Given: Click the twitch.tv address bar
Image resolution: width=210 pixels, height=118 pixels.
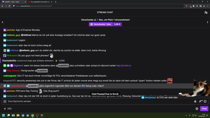Looking at the screenshot, I should 98,6.
